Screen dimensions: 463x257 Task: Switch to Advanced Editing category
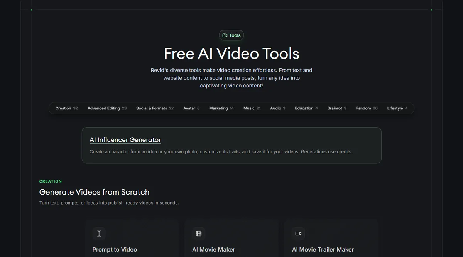pyautogui.click(x=107, y=108)
